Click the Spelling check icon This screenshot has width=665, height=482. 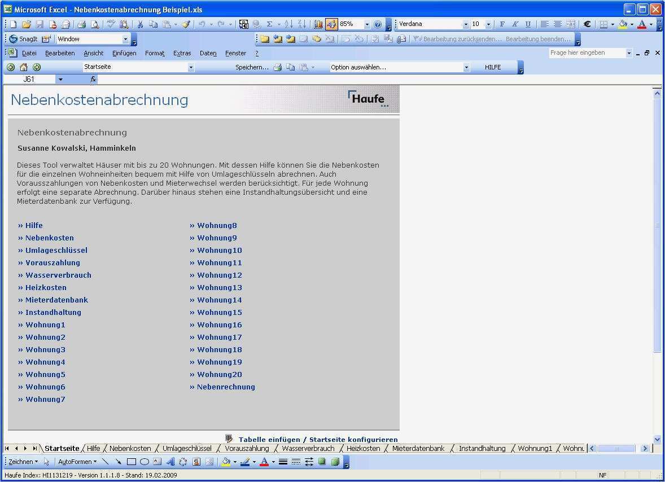111,24
